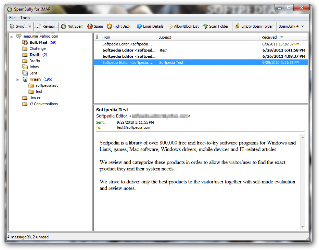Click the Not Spam green icon
319x250 pixels.
tap(63, 26)
